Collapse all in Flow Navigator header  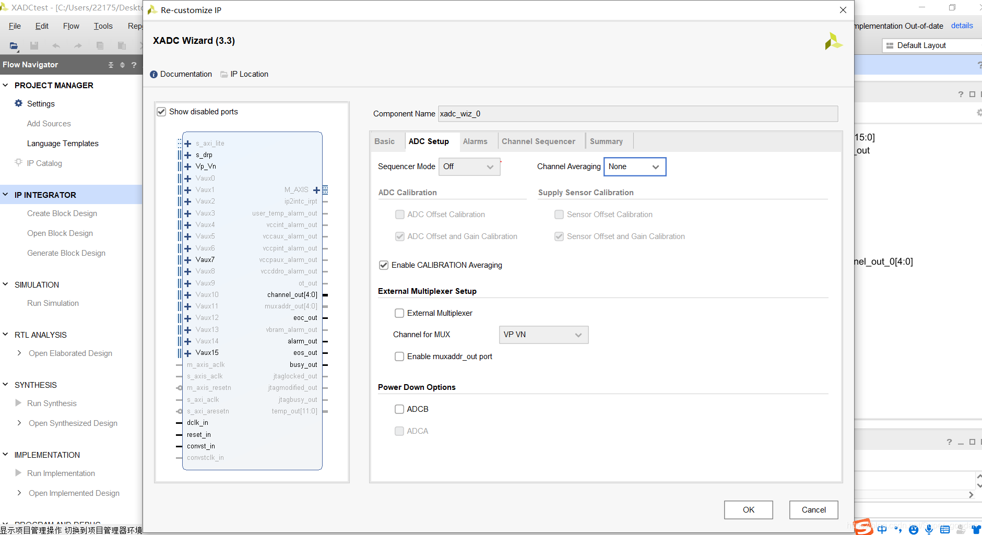(111, 65)
